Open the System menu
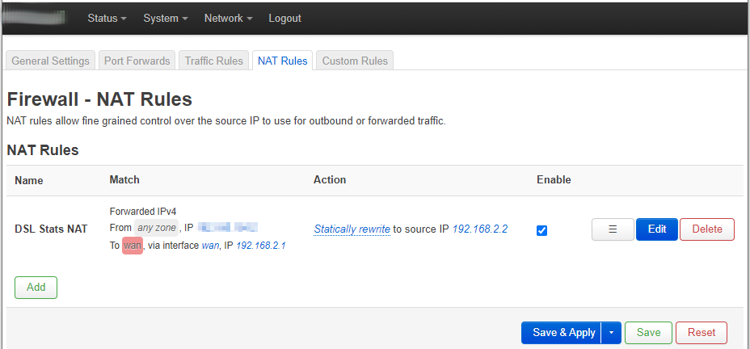 coord(166,18)
